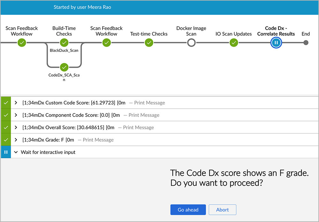
Task: Expand the Dx Overall Score print message
Action: click(x=15, y=127)
